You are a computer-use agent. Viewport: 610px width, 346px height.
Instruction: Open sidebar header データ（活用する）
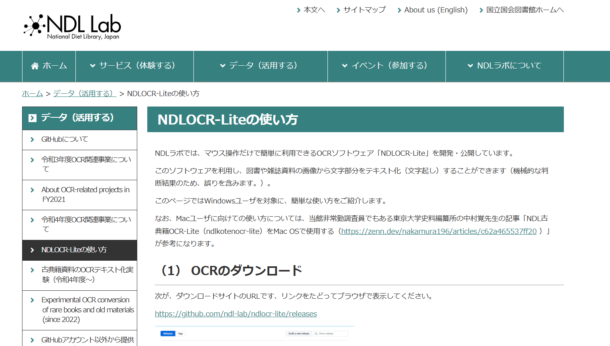coord(79,118)
